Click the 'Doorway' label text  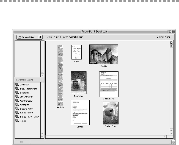pos(79,96)
